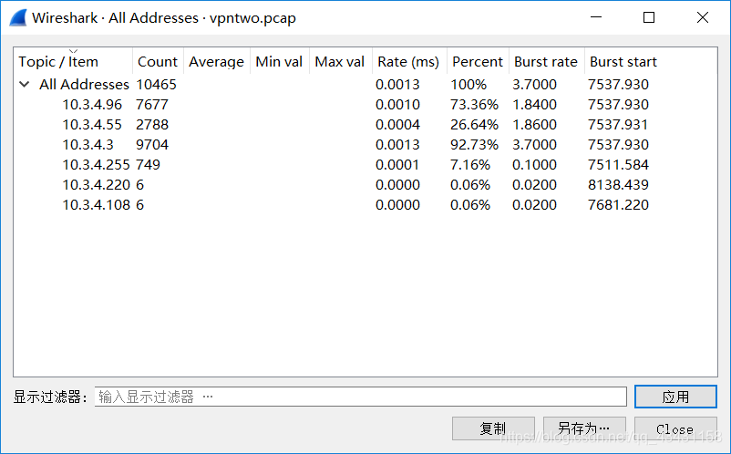Select the All Addresses row
The image size is (731, 454).
tap(365, 85)
